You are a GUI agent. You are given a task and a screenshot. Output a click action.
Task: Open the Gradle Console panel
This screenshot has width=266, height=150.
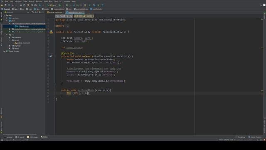coord(255,137)
